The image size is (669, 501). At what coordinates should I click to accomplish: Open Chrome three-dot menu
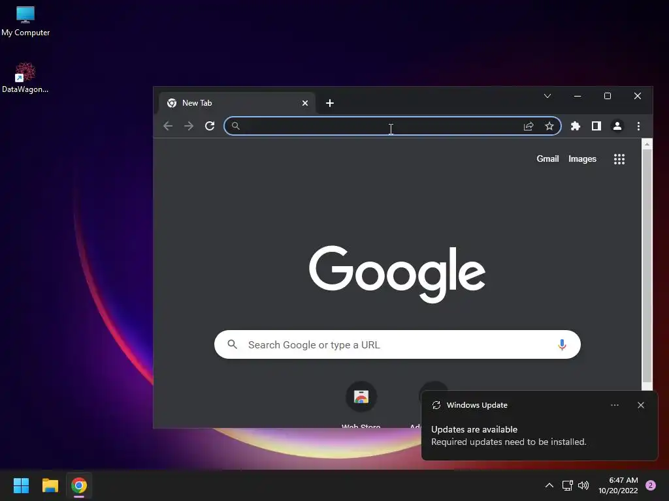point(638,126)
